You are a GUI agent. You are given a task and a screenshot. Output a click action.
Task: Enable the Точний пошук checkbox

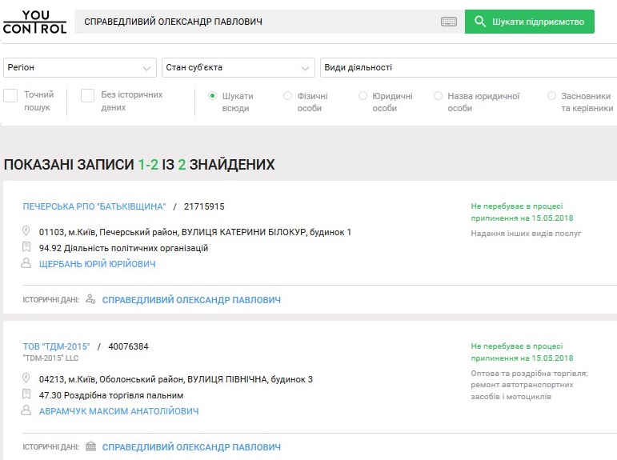pyautogui.click(x=11, y=96)
